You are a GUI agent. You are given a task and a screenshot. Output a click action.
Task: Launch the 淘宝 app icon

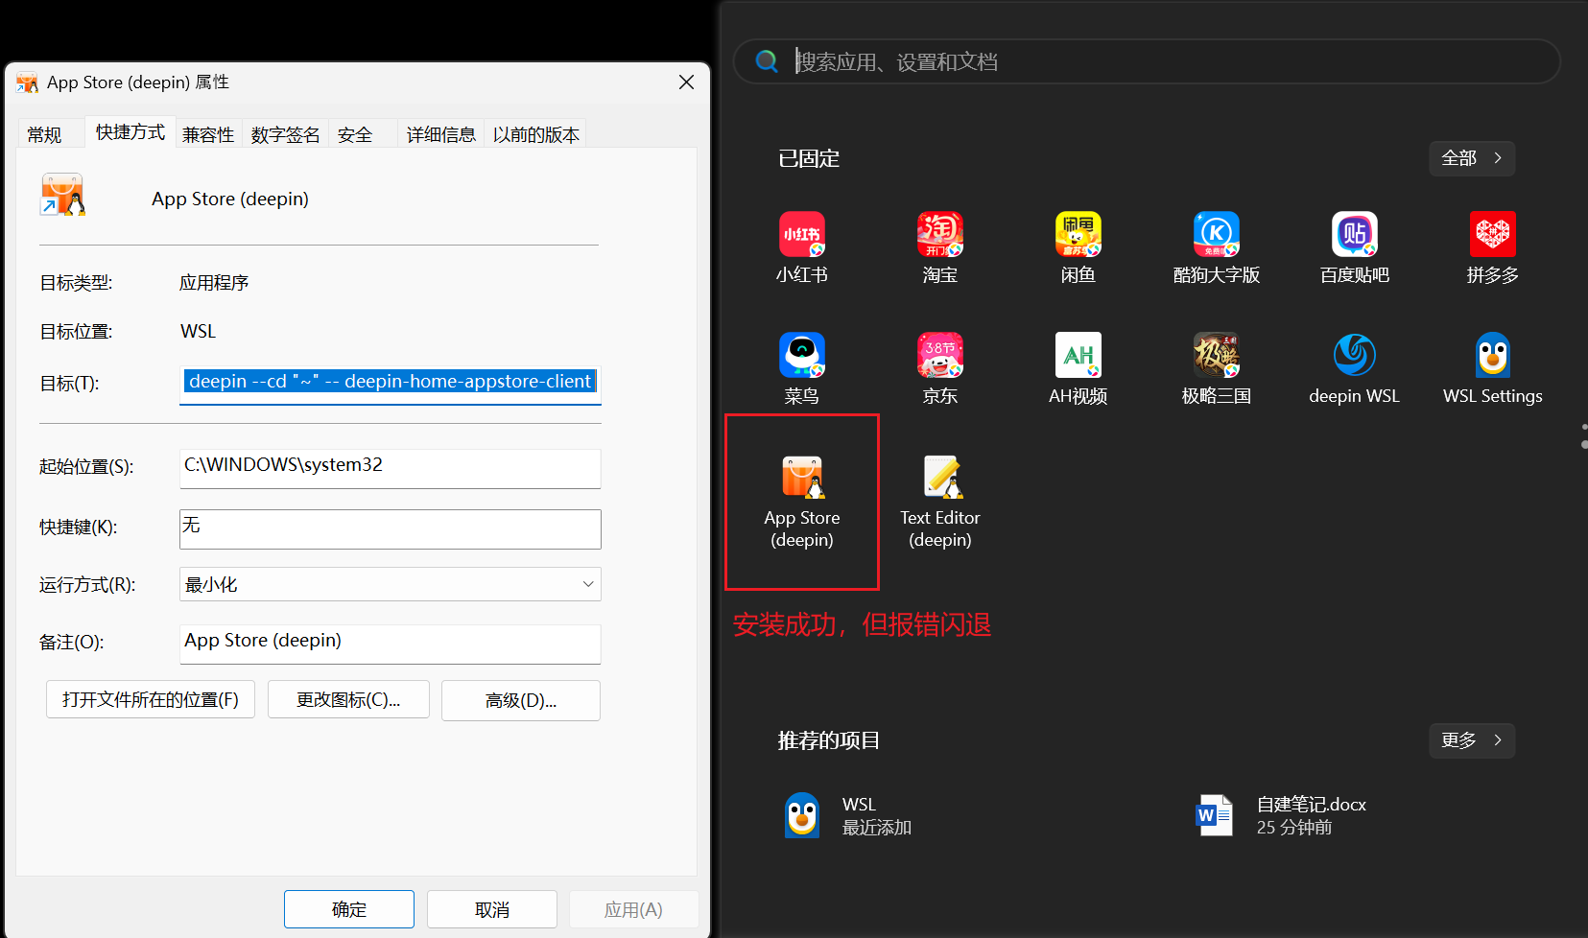pos(940,247)
